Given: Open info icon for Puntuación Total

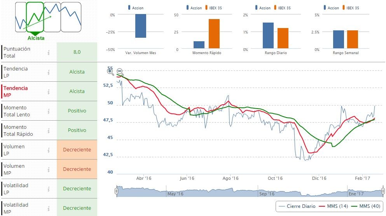Looking at the screenshot, I should pyautogui.click(x=49, y=53).
